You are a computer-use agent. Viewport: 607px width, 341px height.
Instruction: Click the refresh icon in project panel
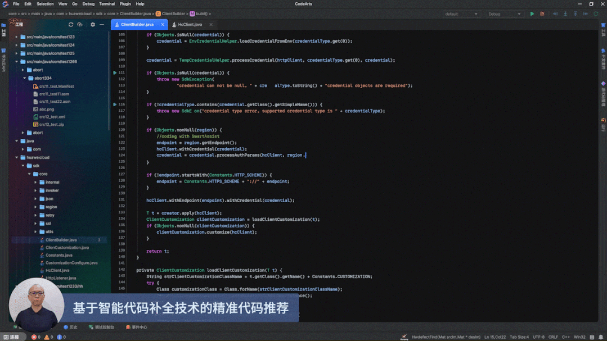click(x=71, y=25)
